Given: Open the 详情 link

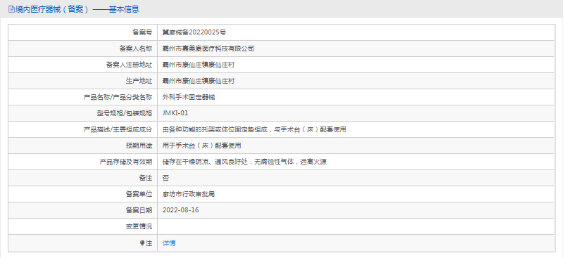Looking at the screenshot, I should 169,243.
